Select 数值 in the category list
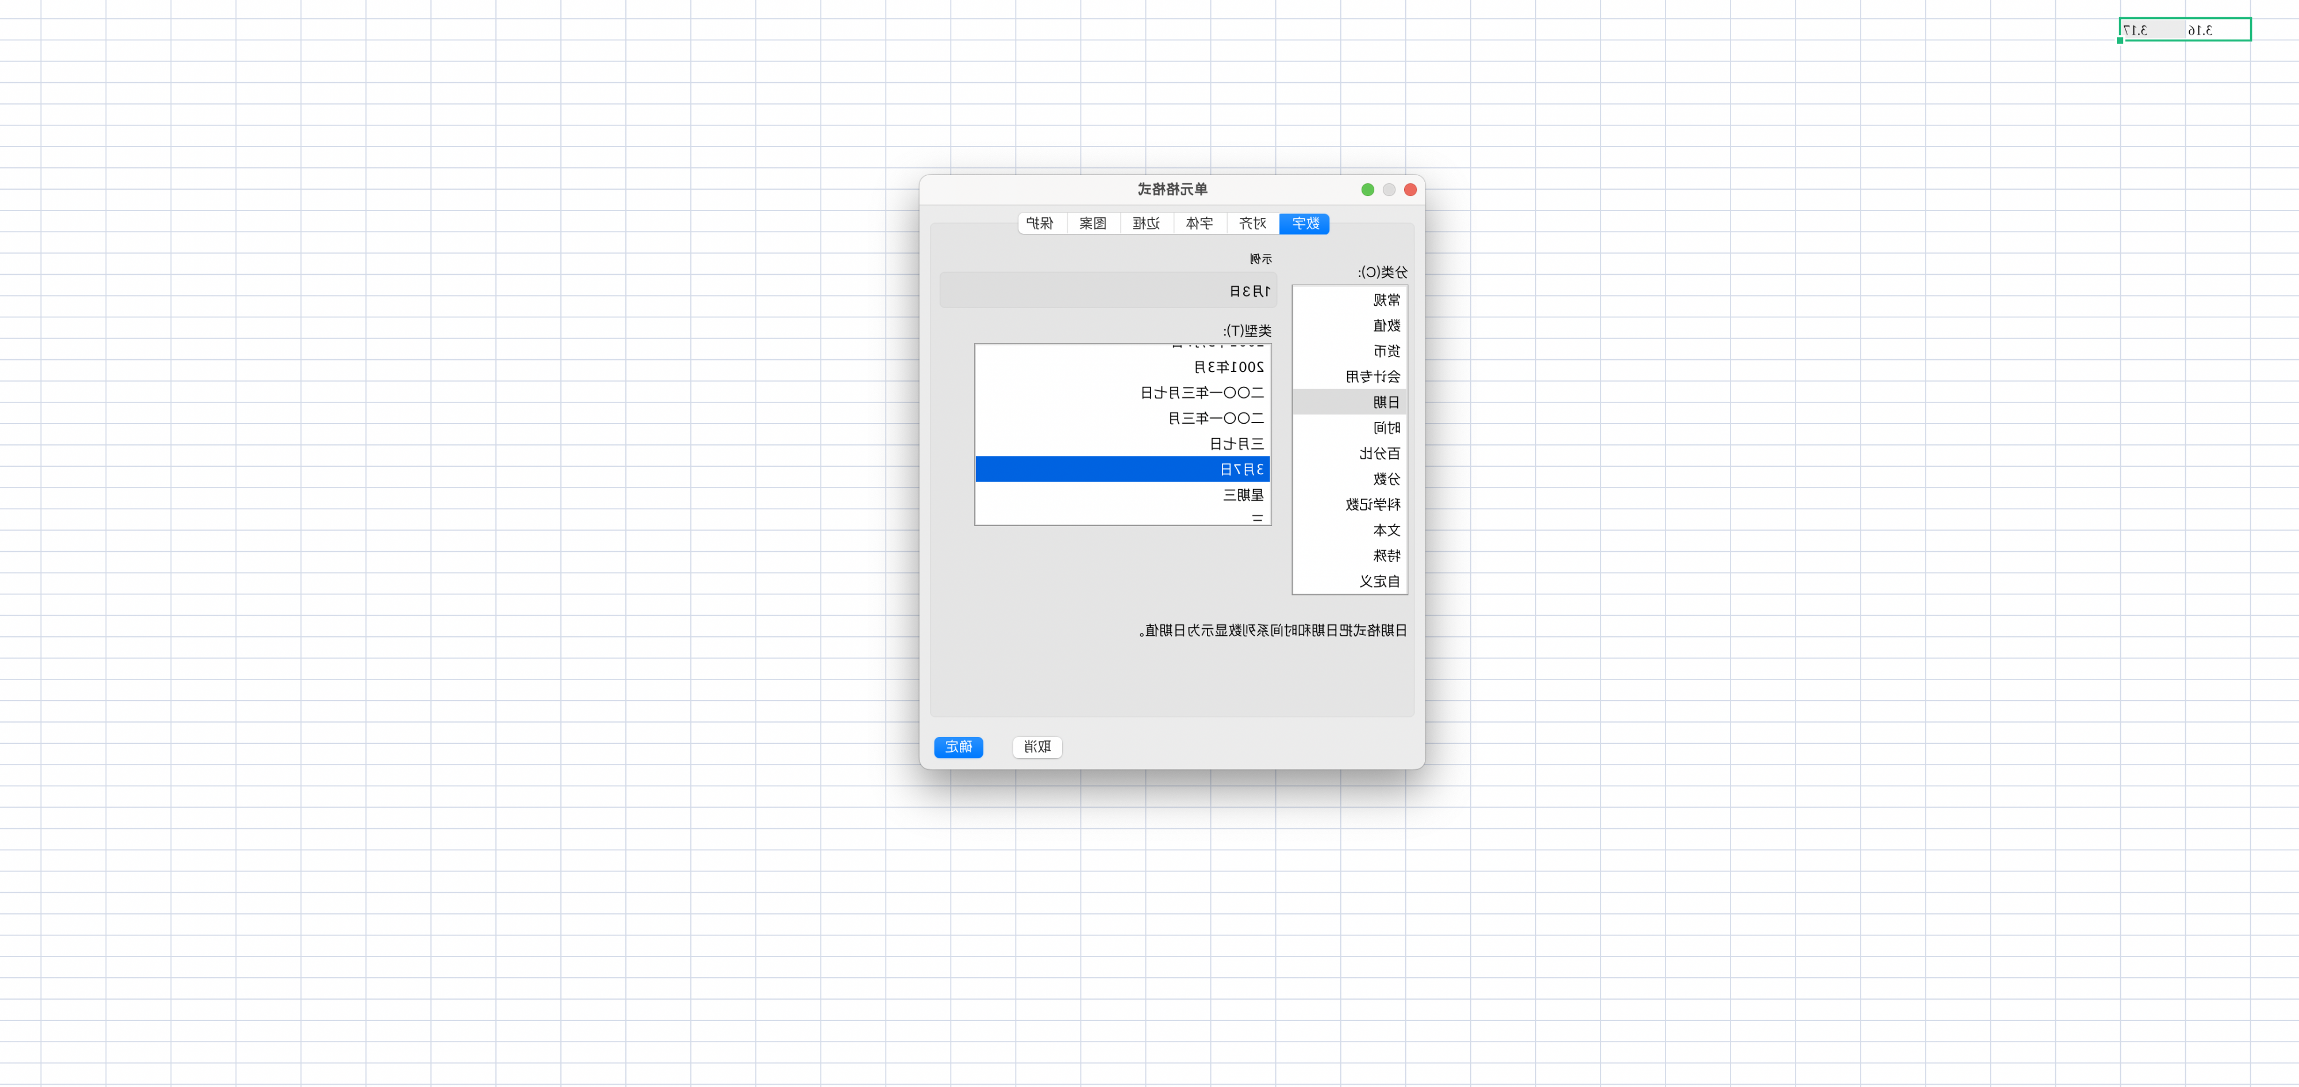The height and width of the screenshot is (1087, 2299). [x=1350, y=326]
